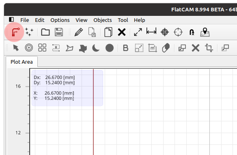This screenshot has width=237, height=155.
Task: Click the diagonal arrows Distance tool icon
Action: coord(138,32)
